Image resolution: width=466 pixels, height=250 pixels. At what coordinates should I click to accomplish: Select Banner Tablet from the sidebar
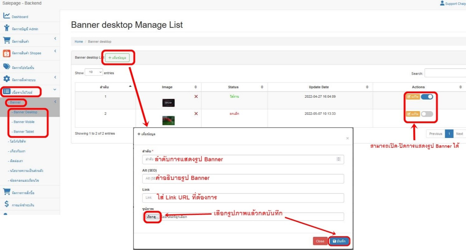click(x=24, y=131)
